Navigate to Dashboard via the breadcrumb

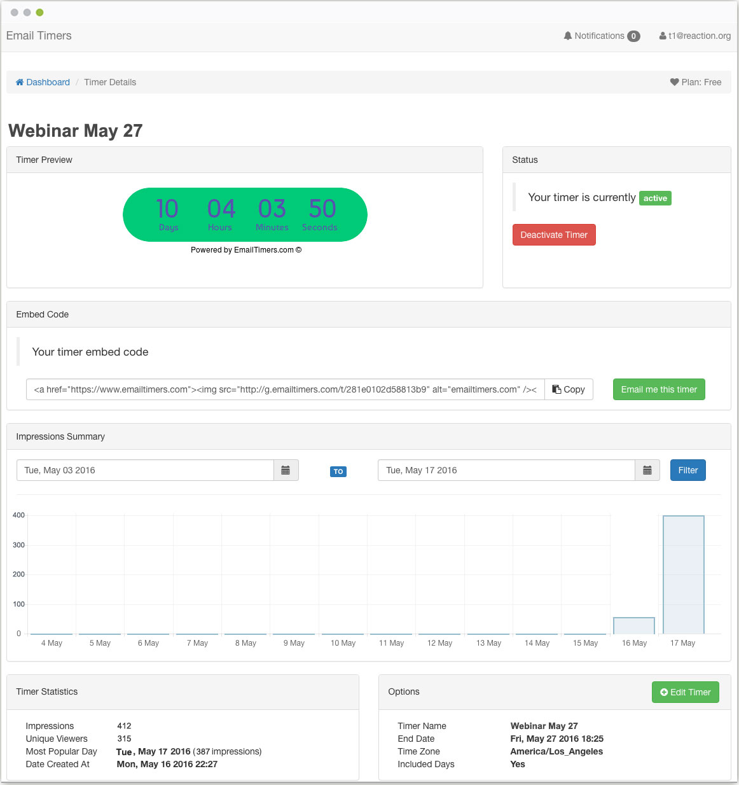click(x=48, y=82)
